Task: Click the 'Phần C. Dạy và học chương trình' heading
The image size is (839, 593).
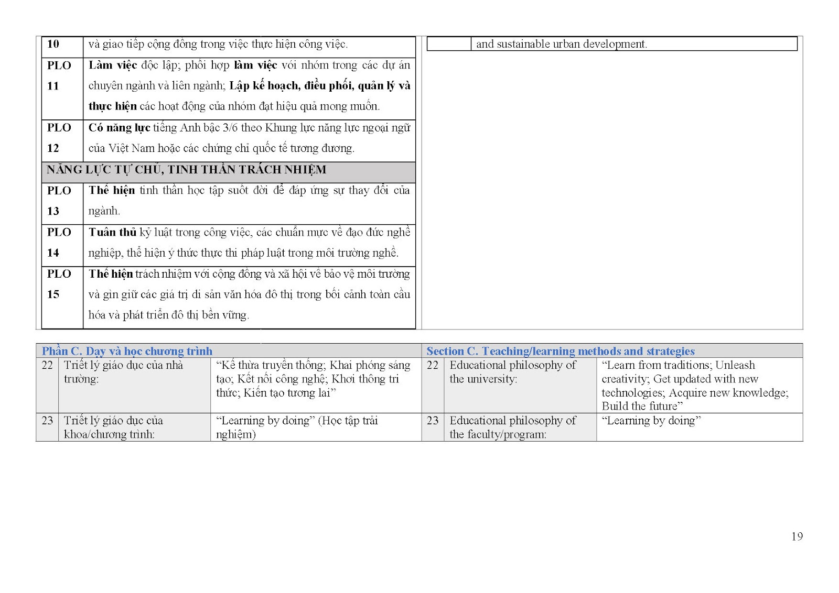Action: coord(127,351)
